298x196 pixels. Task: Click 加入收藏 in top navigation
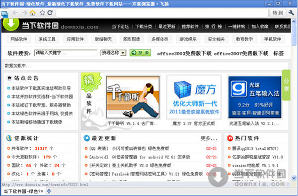[x=260, y=26]
